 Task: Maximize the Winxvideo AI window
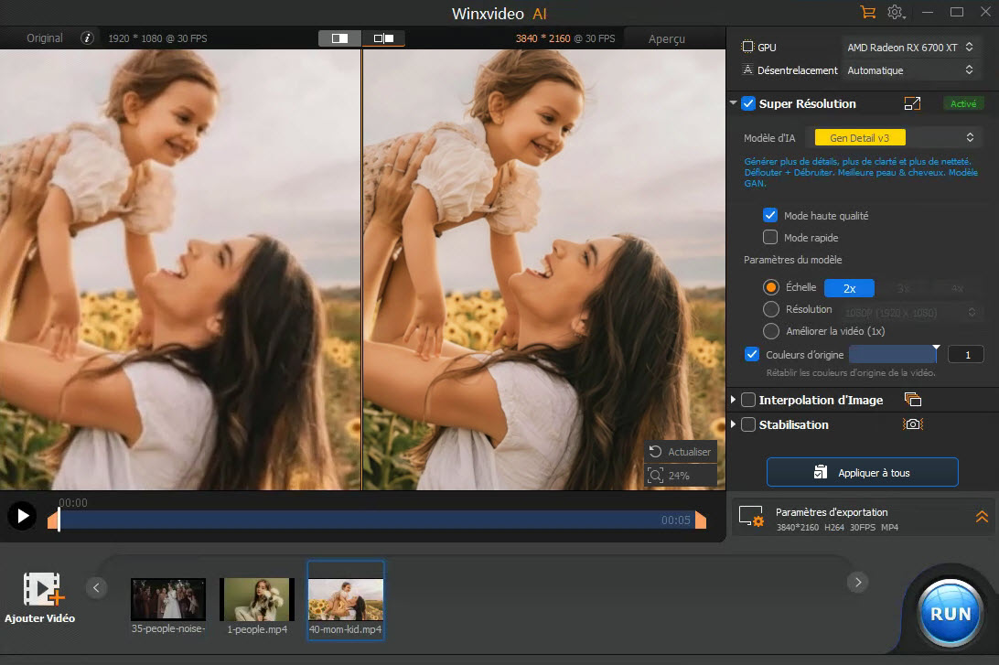tap(956, 12)
